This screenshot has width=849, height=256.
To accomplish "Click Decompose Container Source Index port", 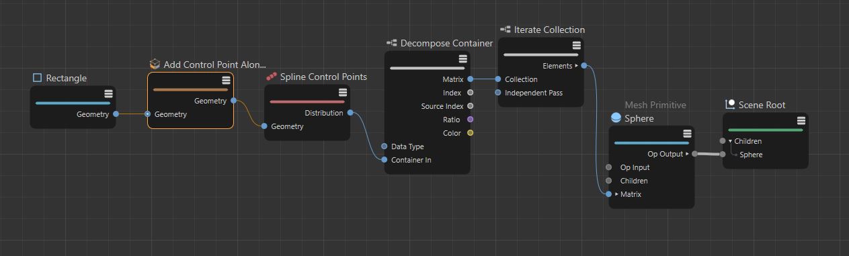I will 470,106.
